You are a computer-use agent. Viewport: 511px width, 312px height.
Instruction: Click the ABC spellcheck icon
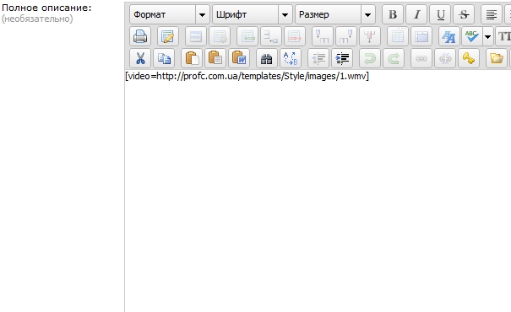coord(472,36)
